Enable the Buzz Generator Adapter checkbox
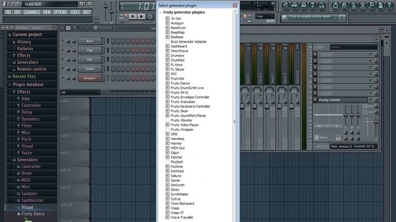Viewport: 396px width, 222px height. pos(168,41)
